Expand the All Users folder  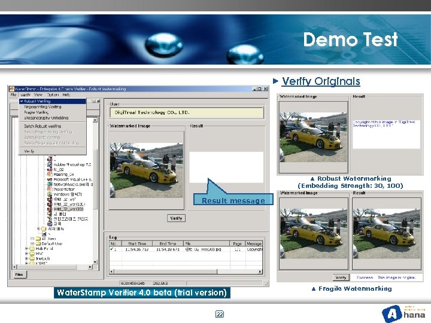point(32,239)
